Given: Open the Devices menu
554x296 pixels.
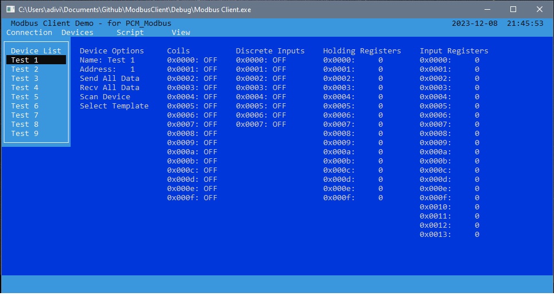Looking at the screenshot, I should (78, 33).
